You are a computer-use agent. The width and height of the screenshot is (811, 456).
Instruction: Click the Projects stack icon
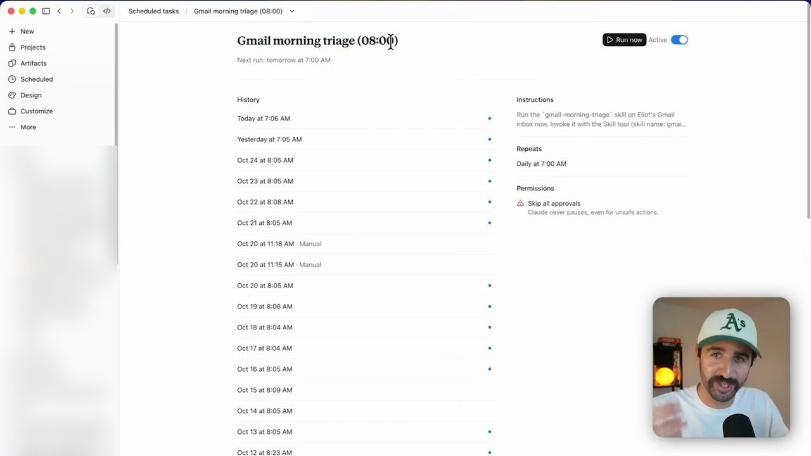(x=12, y=47)
